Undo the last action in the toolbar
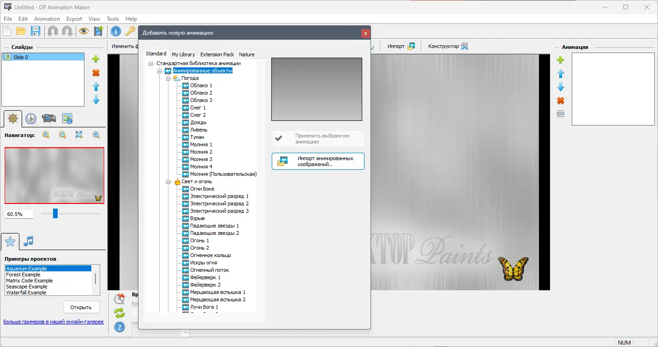Screen dimensions: 658x347 click(53, 31)
